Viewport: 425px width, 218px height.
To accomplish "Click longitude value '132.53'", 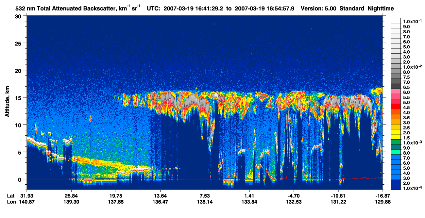I will (x=294, y=202).
